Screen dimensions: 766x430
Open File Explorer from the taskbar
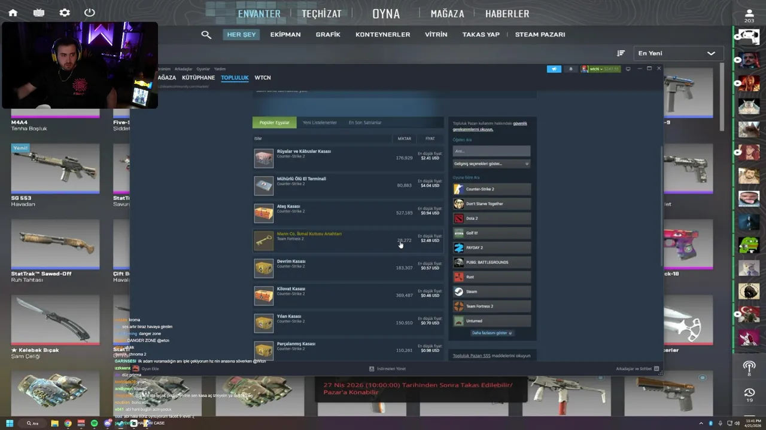[x=54, y=423]
